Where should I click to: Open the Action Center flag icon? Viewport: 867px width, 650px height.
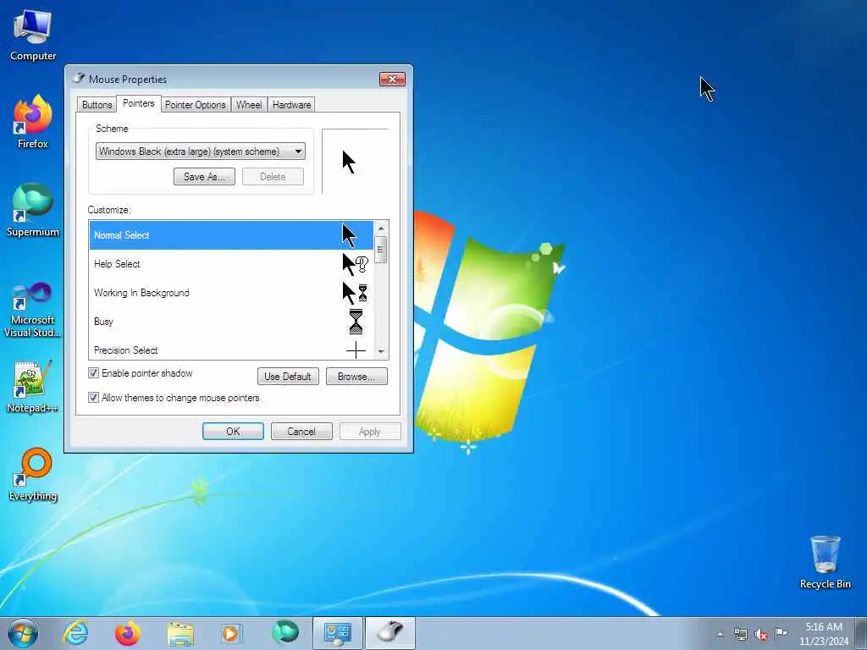(x=781, y=633)
